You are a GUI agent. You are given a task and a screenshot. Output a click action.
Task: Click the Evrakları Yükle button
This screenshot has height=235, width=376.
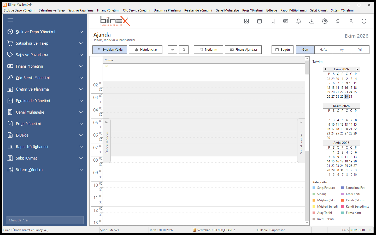(110, 50)
